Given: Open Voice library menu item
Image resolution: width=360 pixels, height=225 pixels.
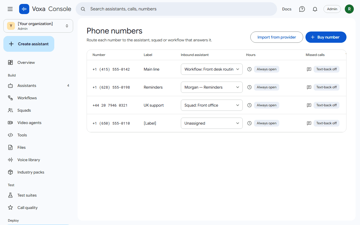Looking at the screenshot, I should pyautogui.click(x=38, y=160).
